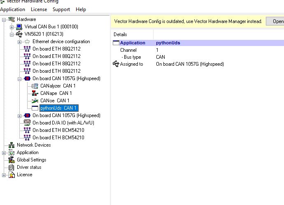Open the License menu

point(39,9)
